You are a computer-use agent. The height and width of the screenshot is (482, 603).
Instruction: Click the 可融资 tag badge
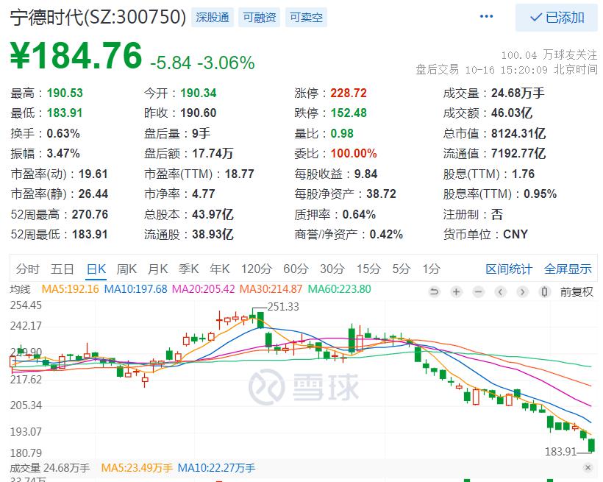pyautogui.click(x=258, y=18)
